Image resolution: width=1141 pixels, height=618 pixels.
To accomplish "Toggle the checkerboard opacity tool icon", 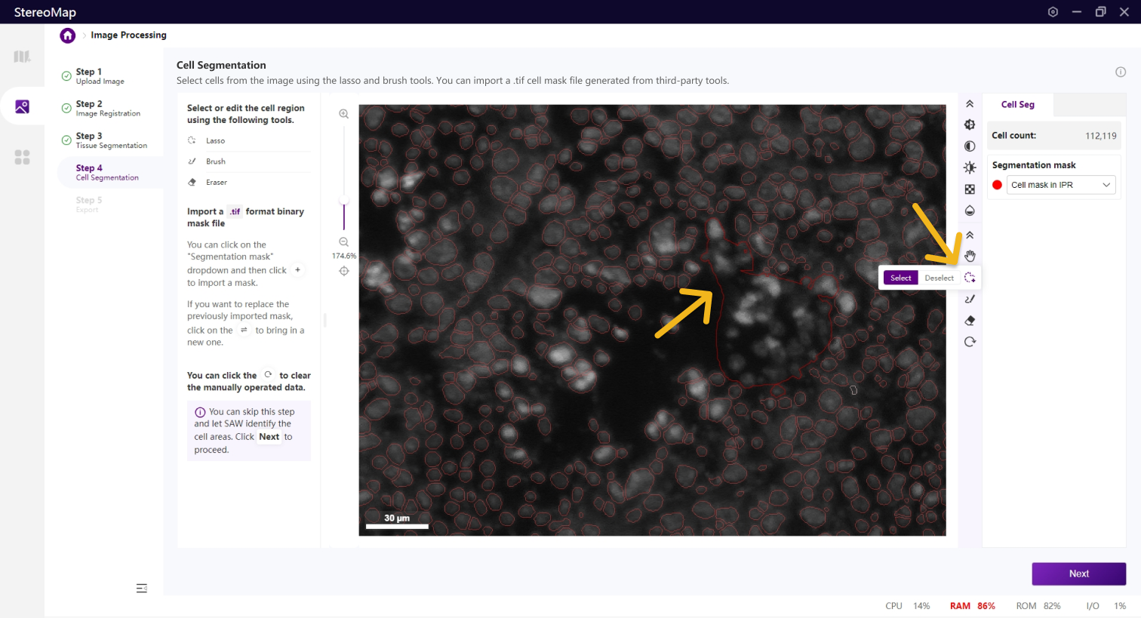I will (x=970, y=189).
